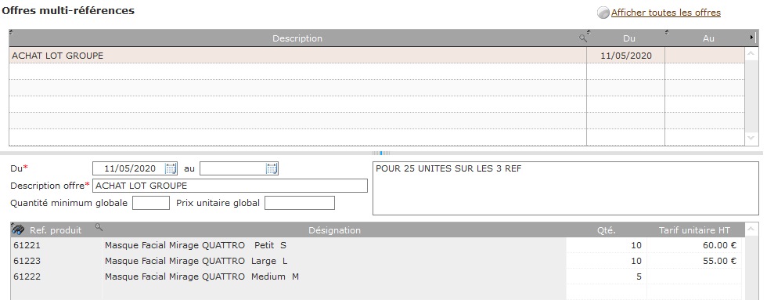The image size is (767, 300).
Task: Click magnifier icon next to Ref. produit header
Action: pyautogui.click(x=99, y=227)
